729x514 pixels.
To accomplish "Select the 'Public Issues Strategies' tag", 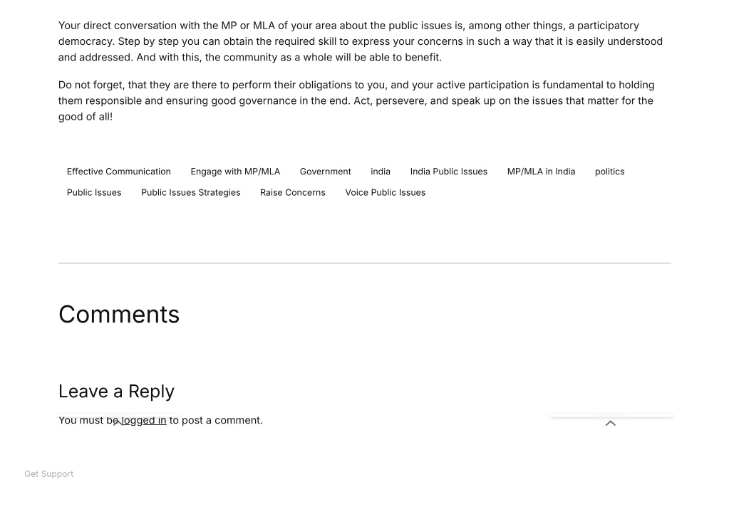I will [x=190, y=192].
